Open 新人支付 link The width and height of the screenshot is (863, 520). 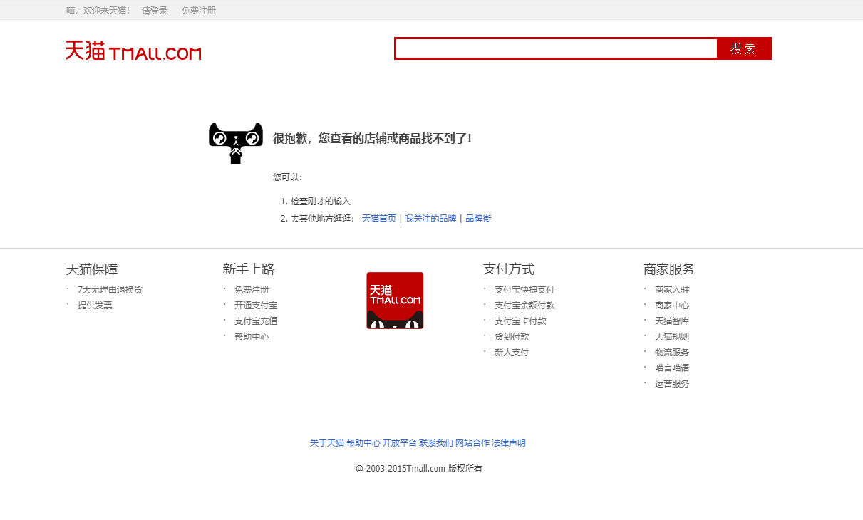point(512,353)
